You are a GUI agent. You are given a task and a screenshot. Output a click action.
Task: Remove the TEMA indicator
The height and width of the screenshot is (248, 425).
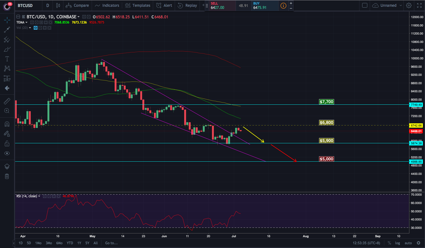point(50,22)
